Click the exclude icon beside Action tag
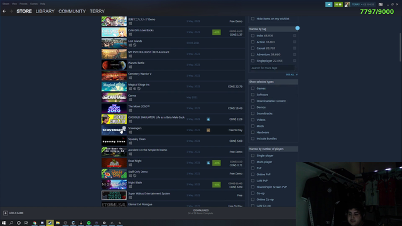The width and height of the screenshot is (402, 226). (295, 42)
